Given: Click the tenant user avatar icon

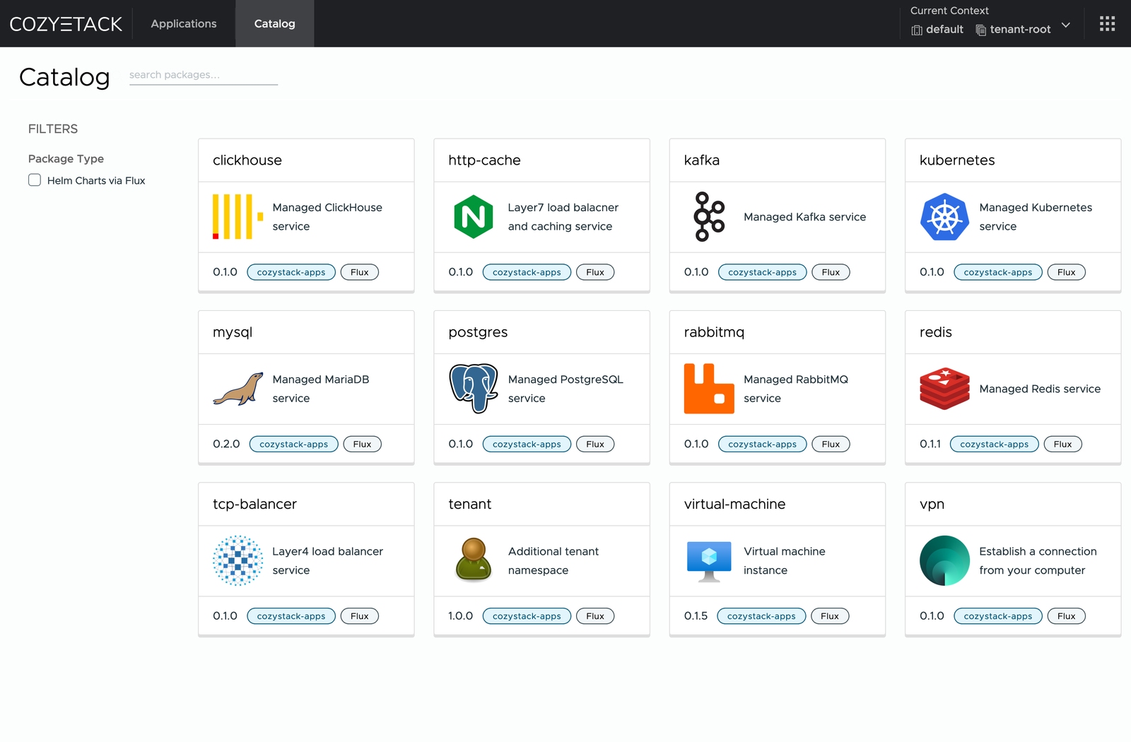Looking at the screenshot, I should click(473, 560).
